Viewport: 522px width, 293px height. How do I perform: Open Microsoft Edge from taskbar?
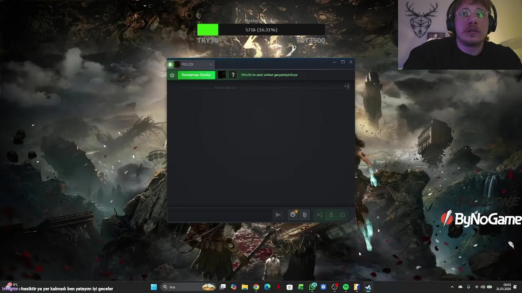[267, 287]
